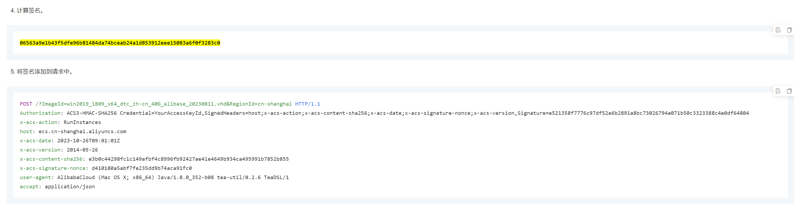Click the Authorization header name
Viewport: 800px width, 218px height.
[x=40, y=113]
